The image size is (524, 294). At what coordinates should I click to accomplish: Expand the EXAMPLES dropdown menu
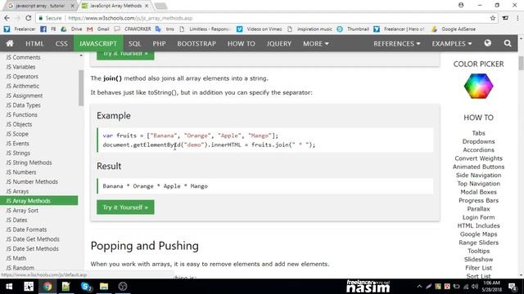[451, 43]
